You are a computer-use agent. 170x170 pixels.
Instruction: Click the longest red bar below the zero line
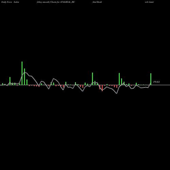(x=102, y=88)
